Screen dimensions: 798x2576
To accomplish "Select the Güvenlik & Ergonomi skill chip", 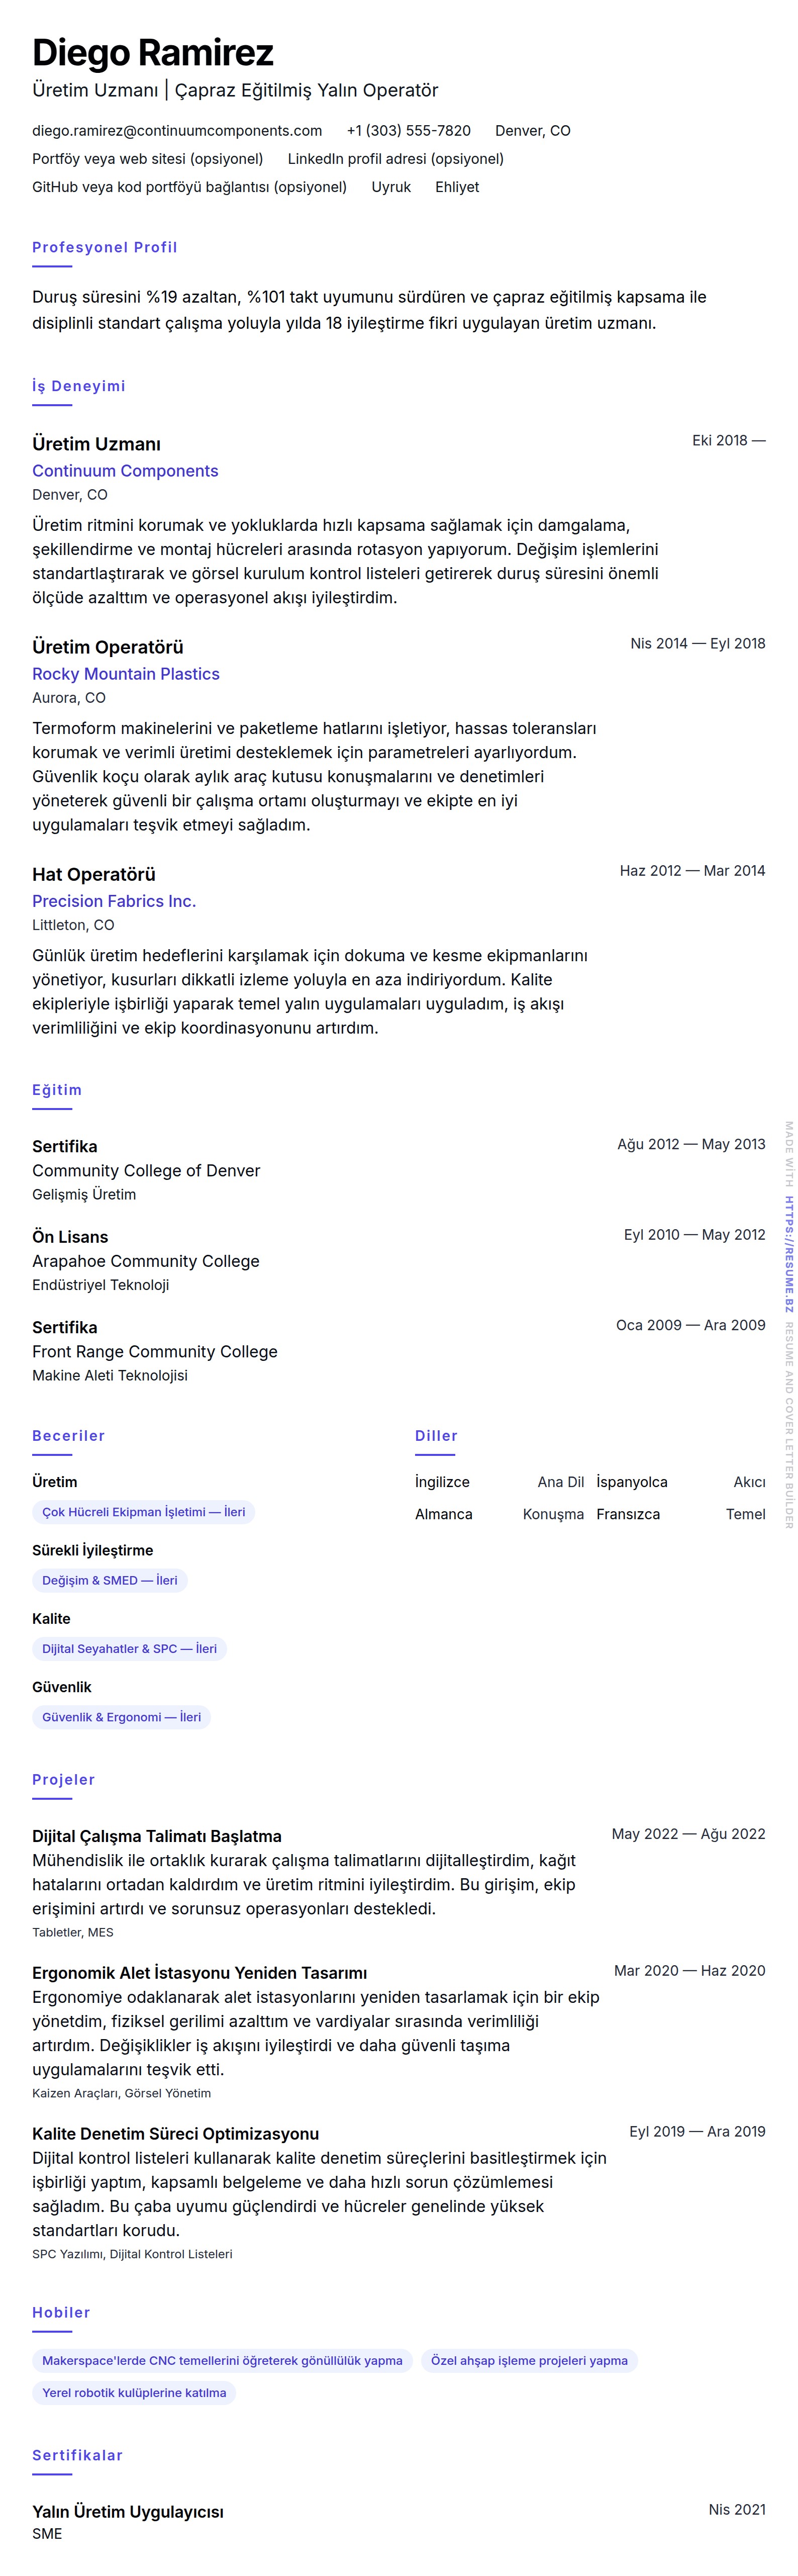I will 121,1717.
